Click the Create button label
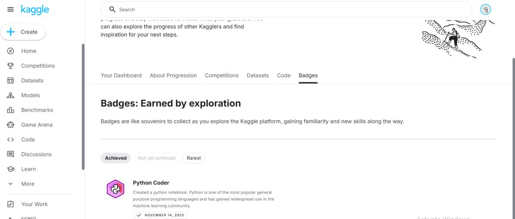Viewport: 515px width, 219px height. pyautogui.click(x=29, y=32)
